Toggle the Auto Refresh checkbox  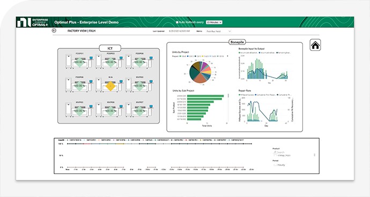(x=177, y=22)
